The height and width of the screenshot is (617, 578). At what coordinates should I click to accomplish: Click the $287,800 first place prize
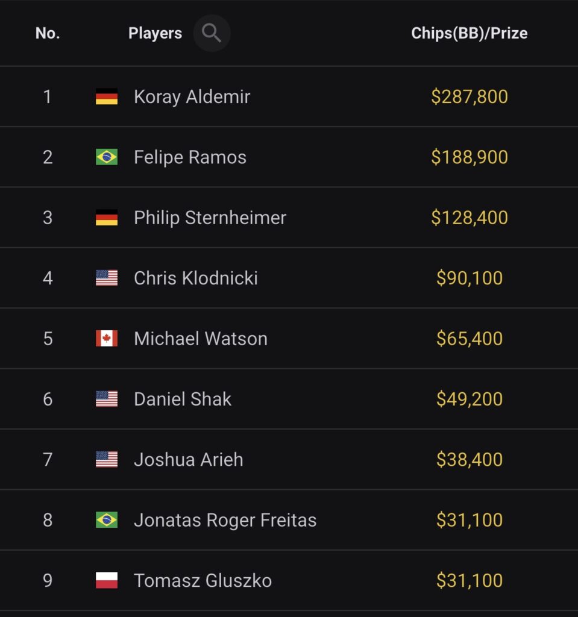point(470,96)
